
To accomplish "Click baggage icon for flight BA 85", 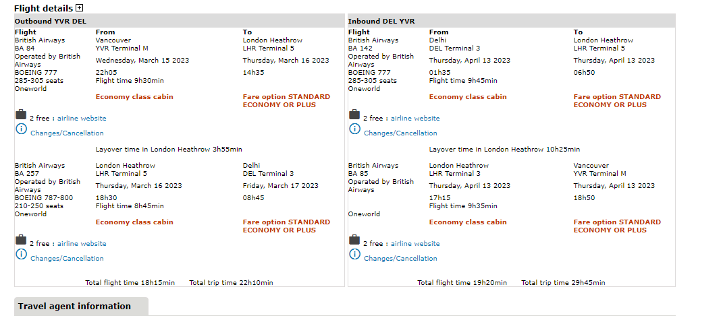I will click(354, 241).
